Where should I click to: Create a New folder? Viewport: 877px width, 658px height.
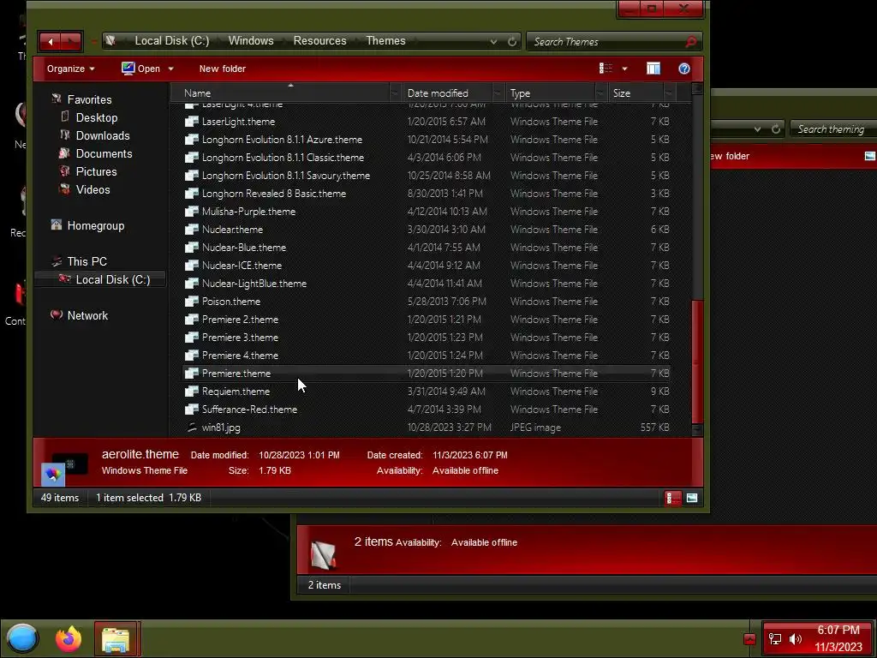click(x=222, y=69)
